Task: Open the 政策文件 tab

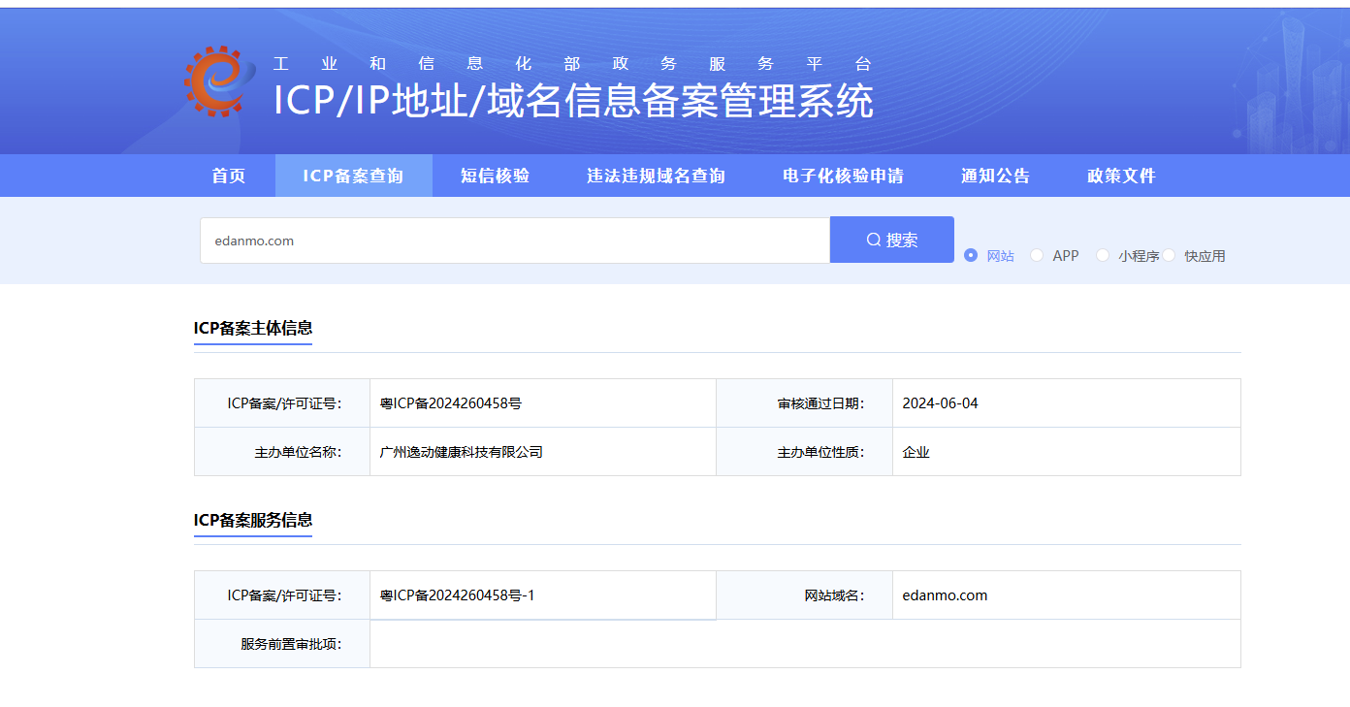Action: tap(1122, 176)
